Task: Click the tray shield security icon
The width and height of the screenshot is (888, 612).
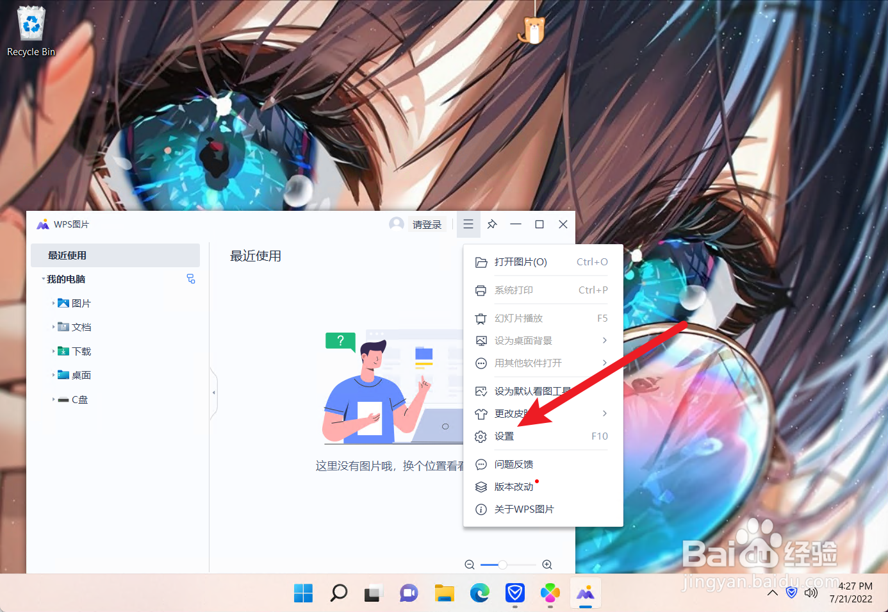Action: click(792, 593)
